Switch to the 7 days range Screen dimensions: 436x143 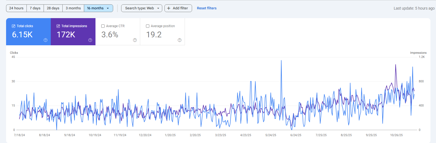(35, 8)
